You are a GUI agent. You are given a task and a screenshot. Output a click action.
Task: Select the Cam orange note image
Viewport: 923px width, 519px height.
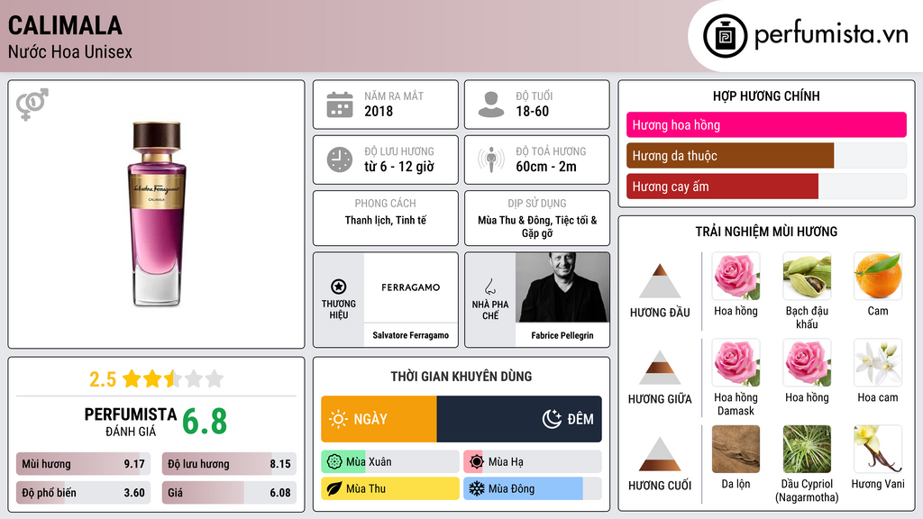point(878,277)
